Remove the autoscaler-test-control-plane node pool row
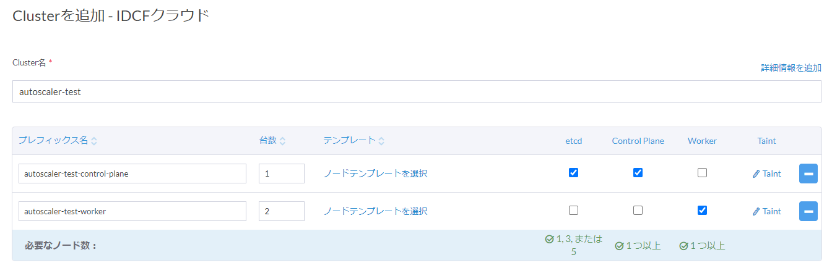This screenshot has width=832, height=268. coord(808,174)
